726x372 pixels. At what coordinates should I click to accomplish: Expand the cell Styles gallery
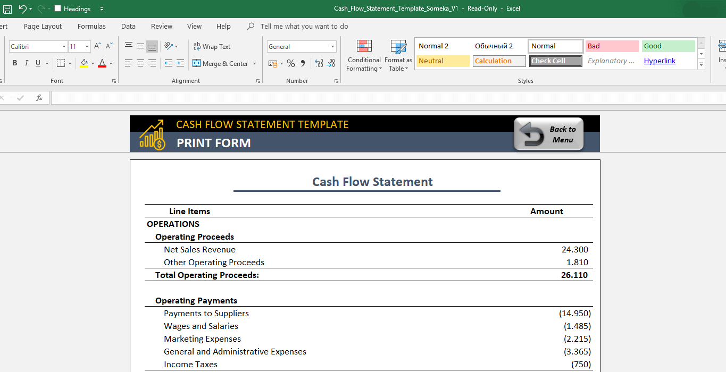pos(701,65)
